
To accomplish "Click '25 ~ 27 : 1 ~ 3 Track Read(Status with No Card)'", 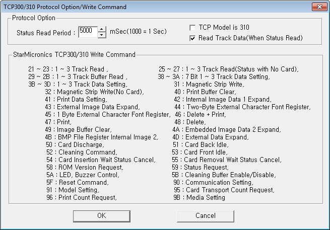I will click(229, 69).
